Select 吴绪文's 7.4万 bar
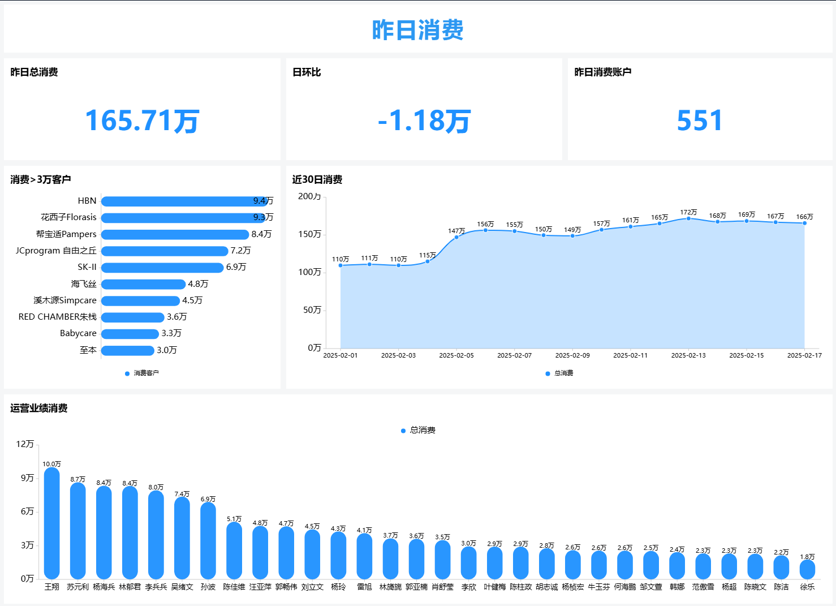 coord(182,538)
